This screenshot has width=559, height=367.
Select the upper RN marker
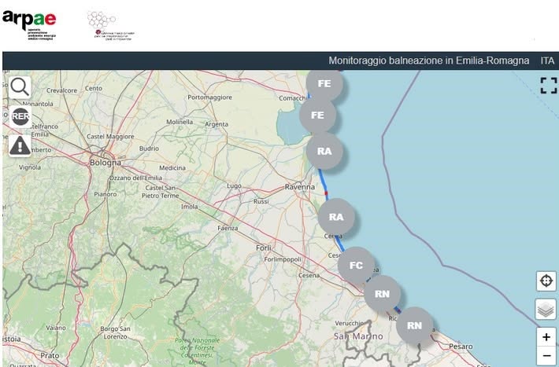click(x=382, y=294)
